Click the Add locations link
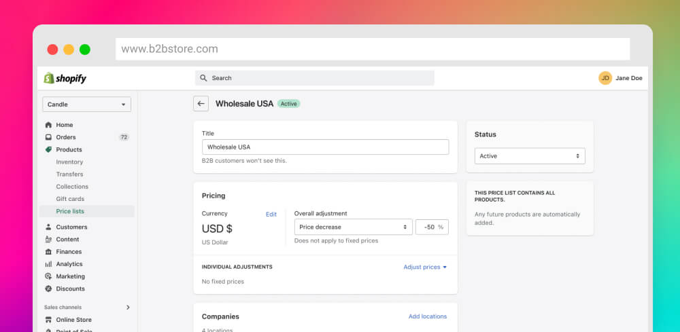This screenshot has height=332, width=680. (x=428, y=316)
